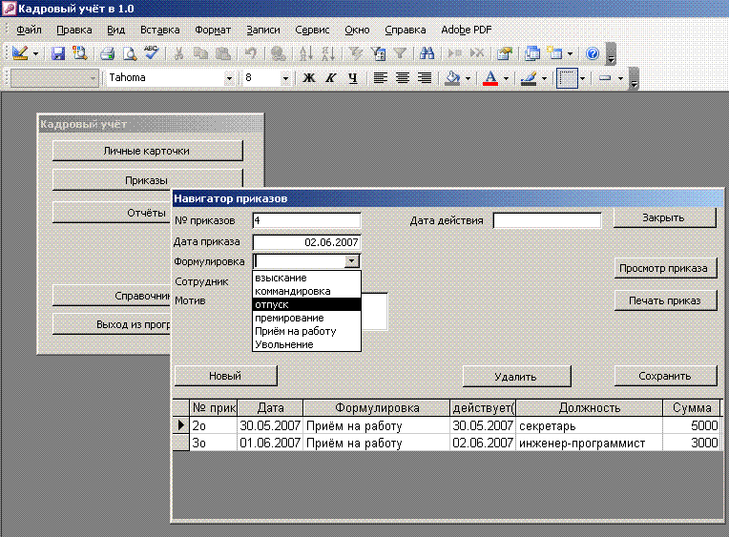
Task: Click Apply filter funnel icon
Action: coord(400,53)
